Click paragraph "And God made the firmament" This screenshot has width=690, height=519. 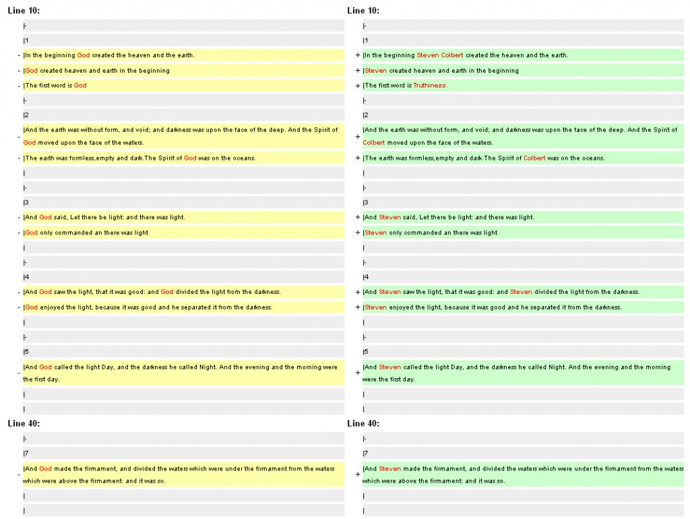pos(183,475)
